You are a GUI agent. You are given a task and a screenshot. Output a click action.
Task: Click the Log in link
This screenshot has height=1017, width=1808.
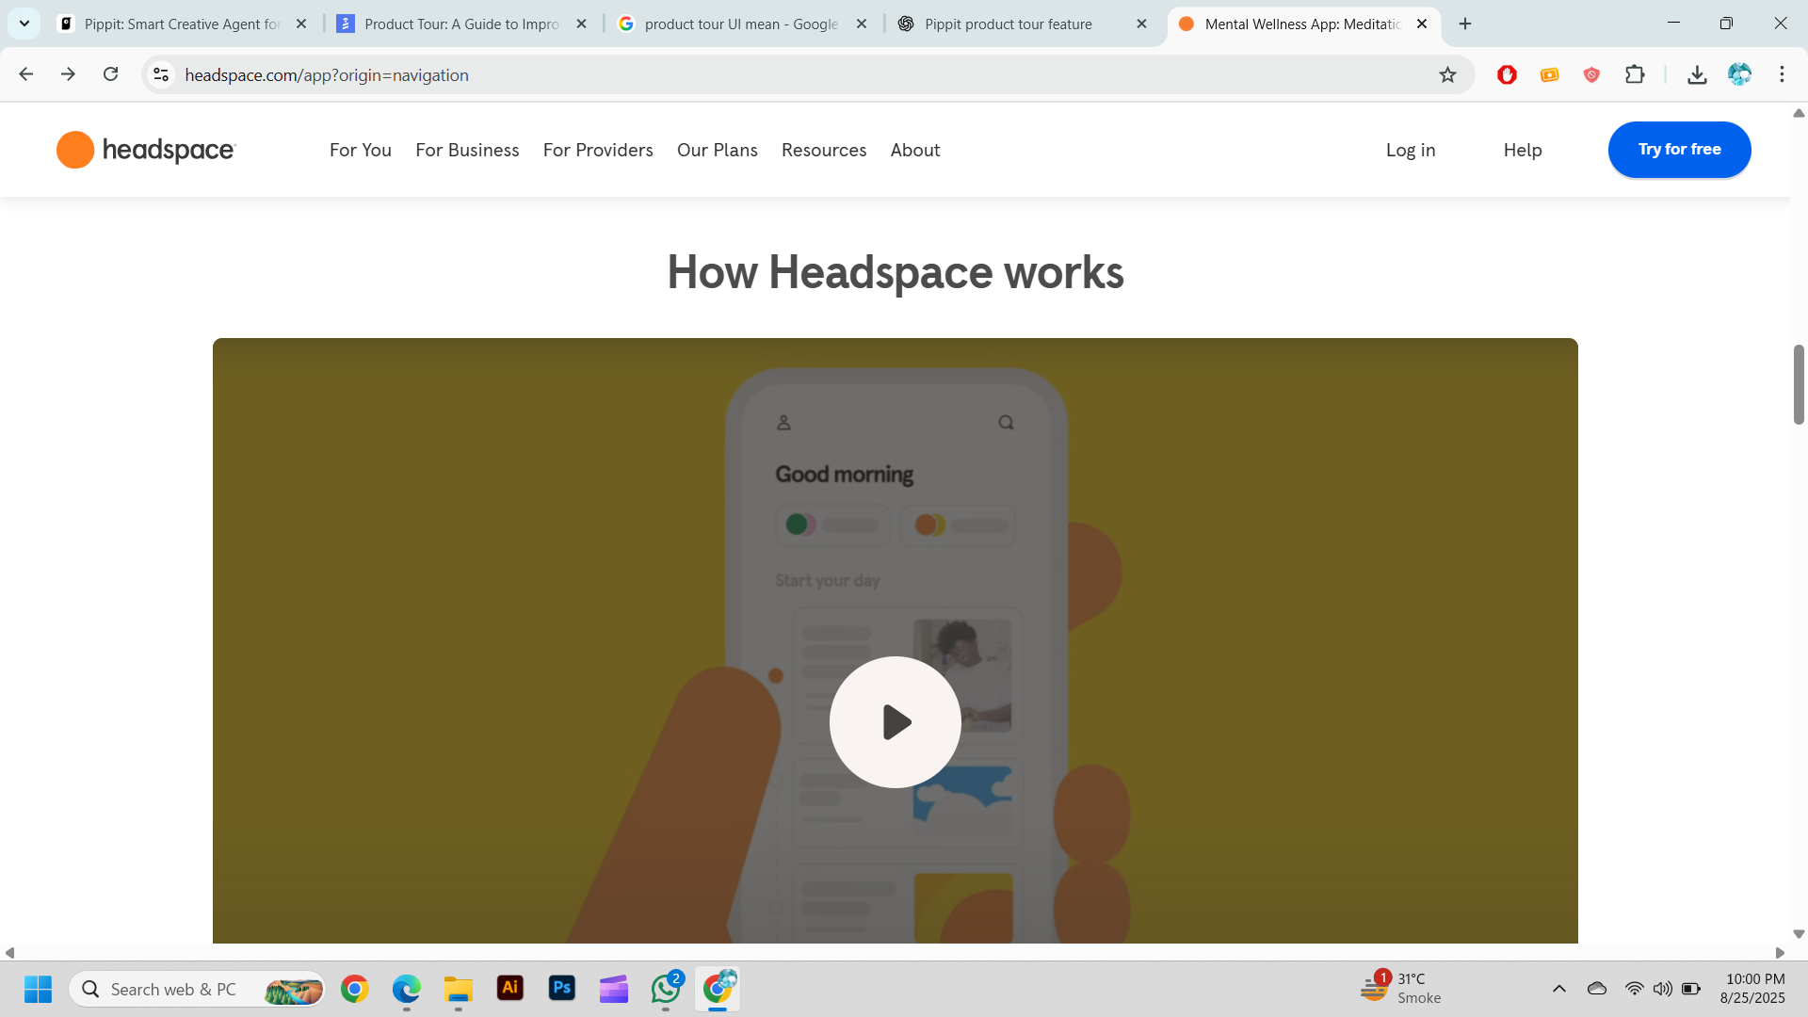(1410, 150)
